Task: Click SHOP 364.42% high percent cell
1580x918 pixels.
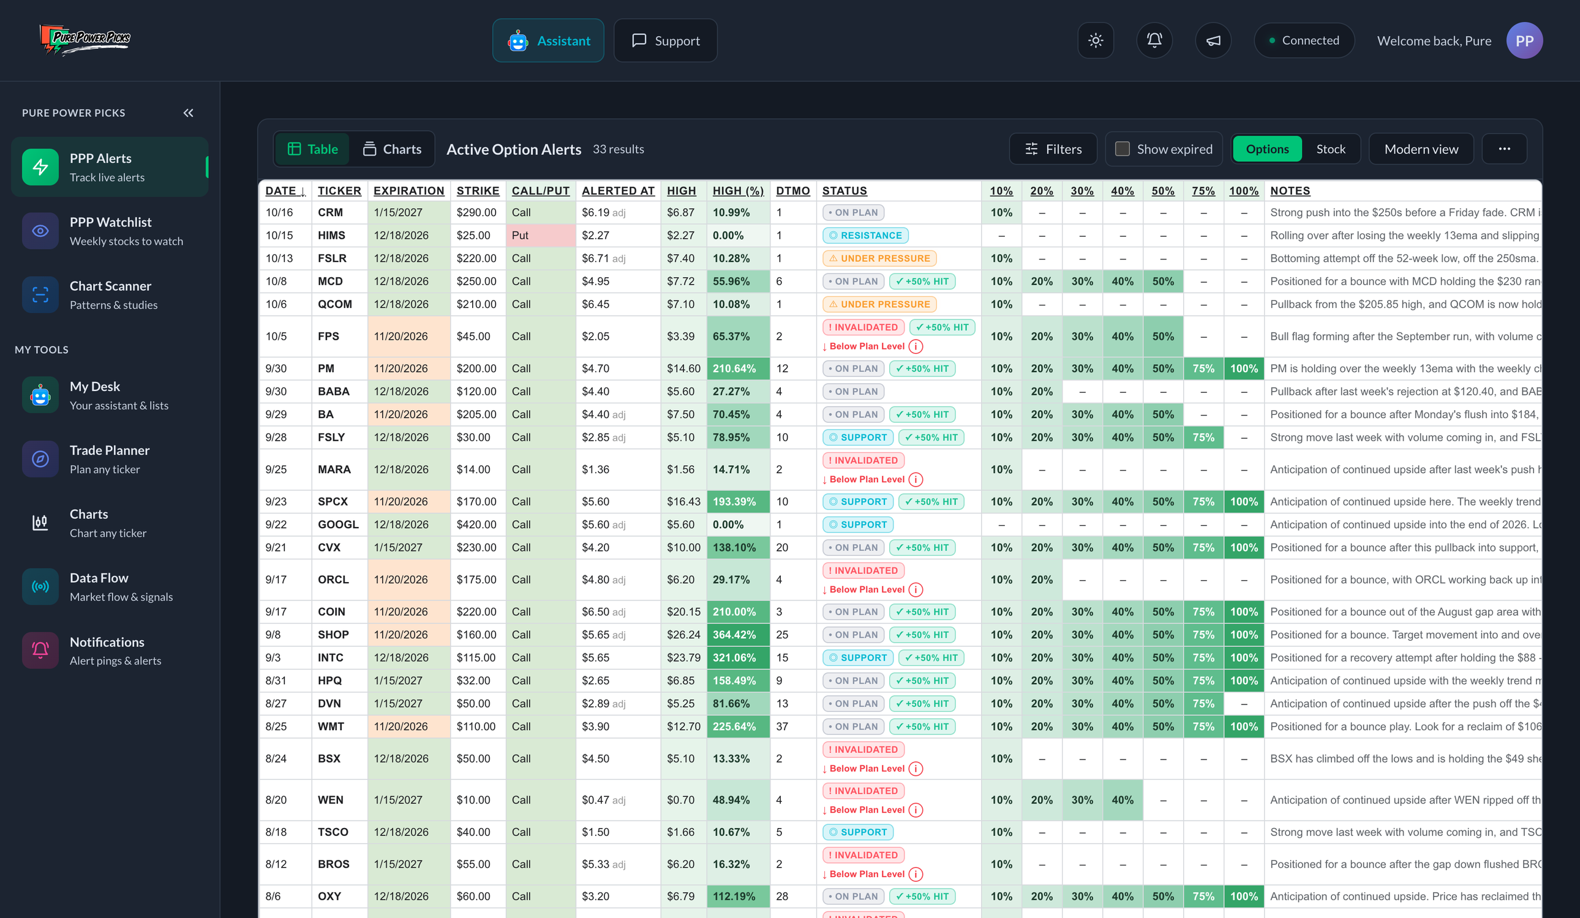Action: (738, 635)
